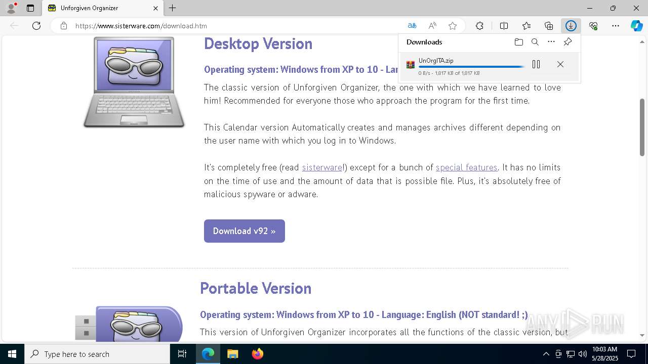Open Settings and more ellipsis menu

(616, 26)
